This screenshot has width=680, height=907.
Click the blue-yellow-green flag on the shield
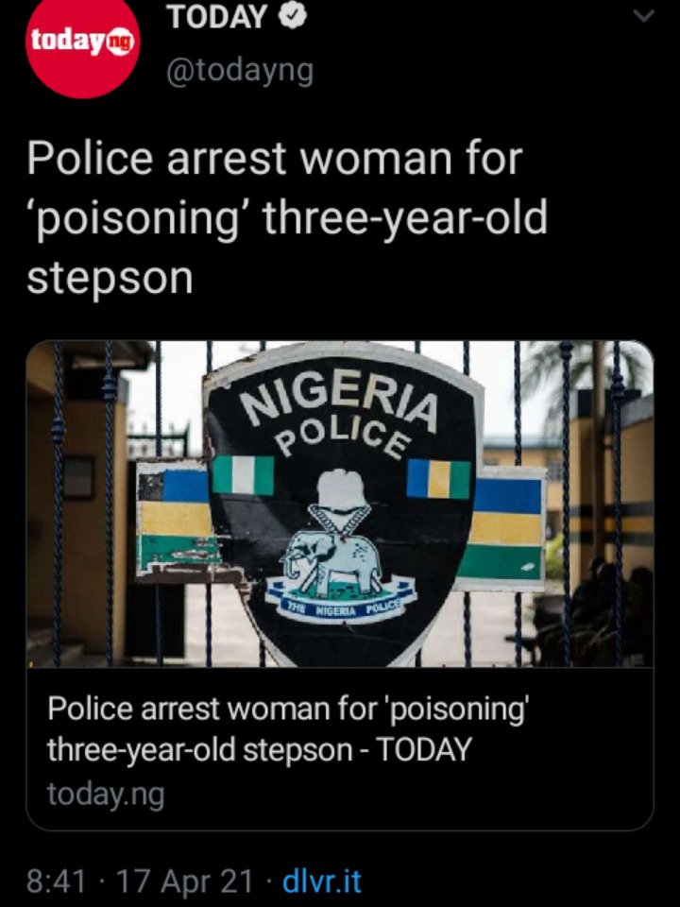(439, 479)
